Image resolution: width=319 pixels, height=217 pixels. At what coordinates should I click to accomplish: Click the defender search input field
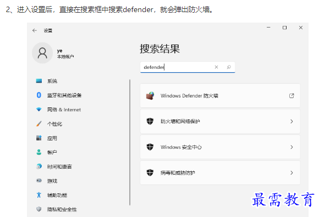click(188, 67)
